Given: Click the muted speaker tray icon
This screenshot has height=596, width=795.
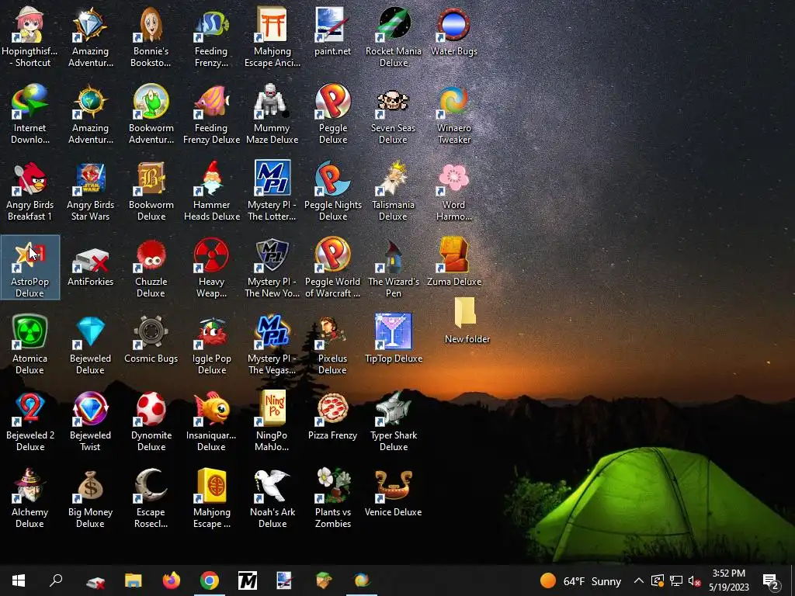Looking at the screenshot, I should pos(695,580).
